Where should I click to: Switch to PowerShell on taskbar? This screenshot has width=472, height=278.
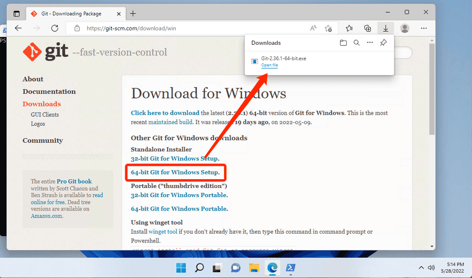point(290,267)
